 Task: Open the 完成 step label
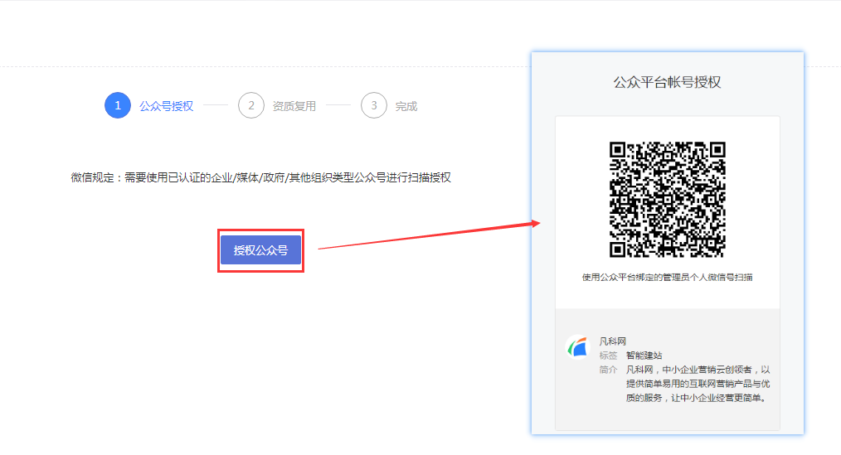[x=406, y=106]
